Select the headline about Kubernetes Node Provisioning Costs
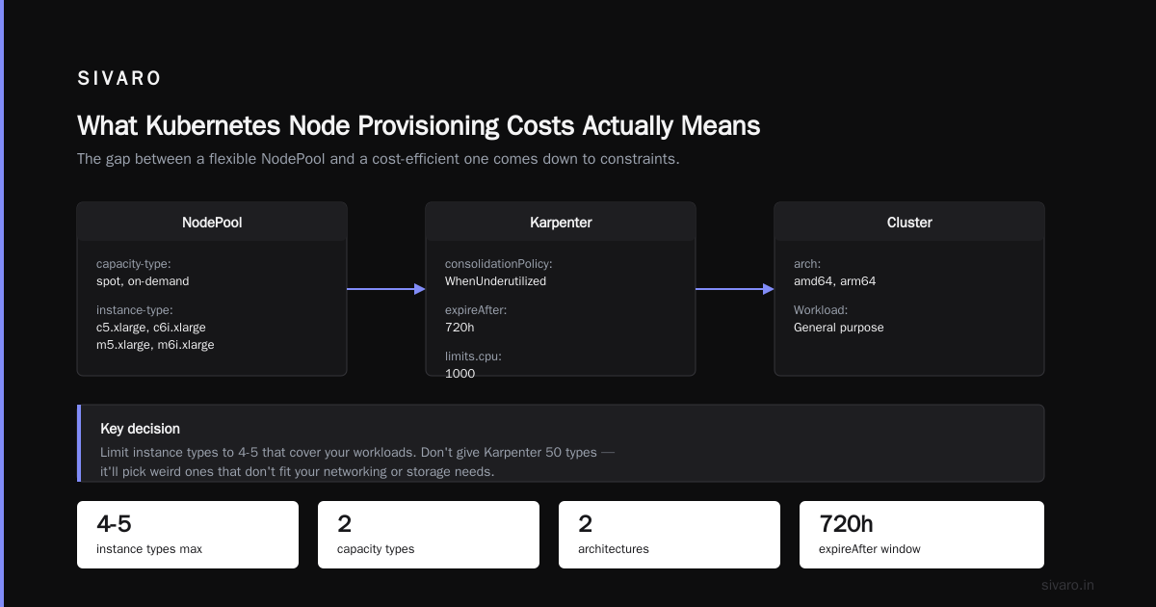This screenshot has height=607, width=1156. point(418,126)
